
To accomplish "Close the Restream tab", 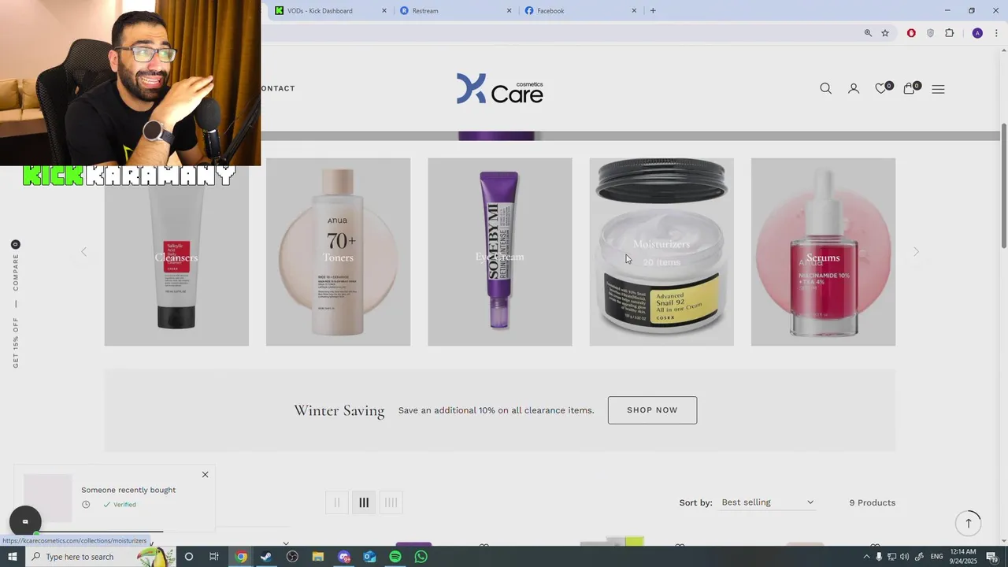I will click(509, 11).
